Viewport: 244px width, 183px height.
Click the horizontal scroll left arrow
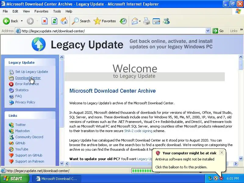click(x=67, y=163)
